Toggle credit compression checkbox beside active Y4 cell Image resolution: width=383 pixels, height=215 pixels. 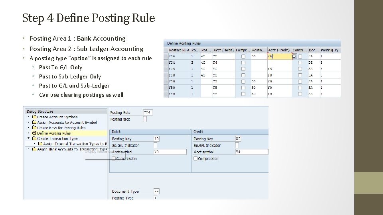pyautogui.click(x=300, y=56)
